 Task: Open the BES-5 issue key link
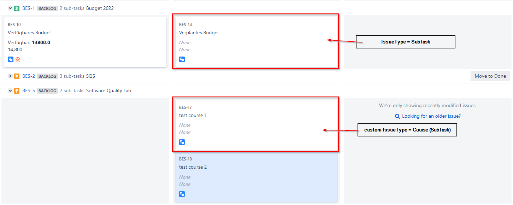coord(29,91)
